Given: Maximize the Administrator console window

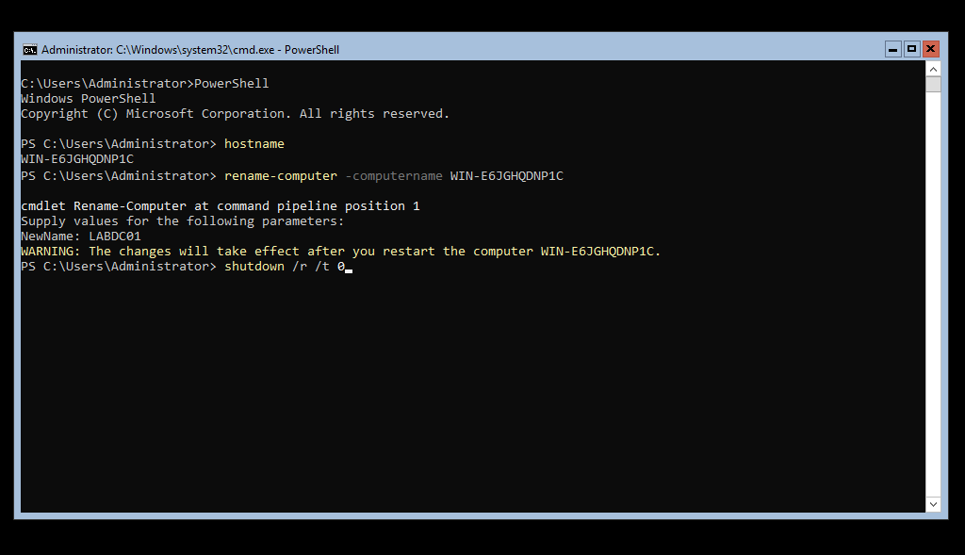Looking at the screenshot, I should (911, 49).
